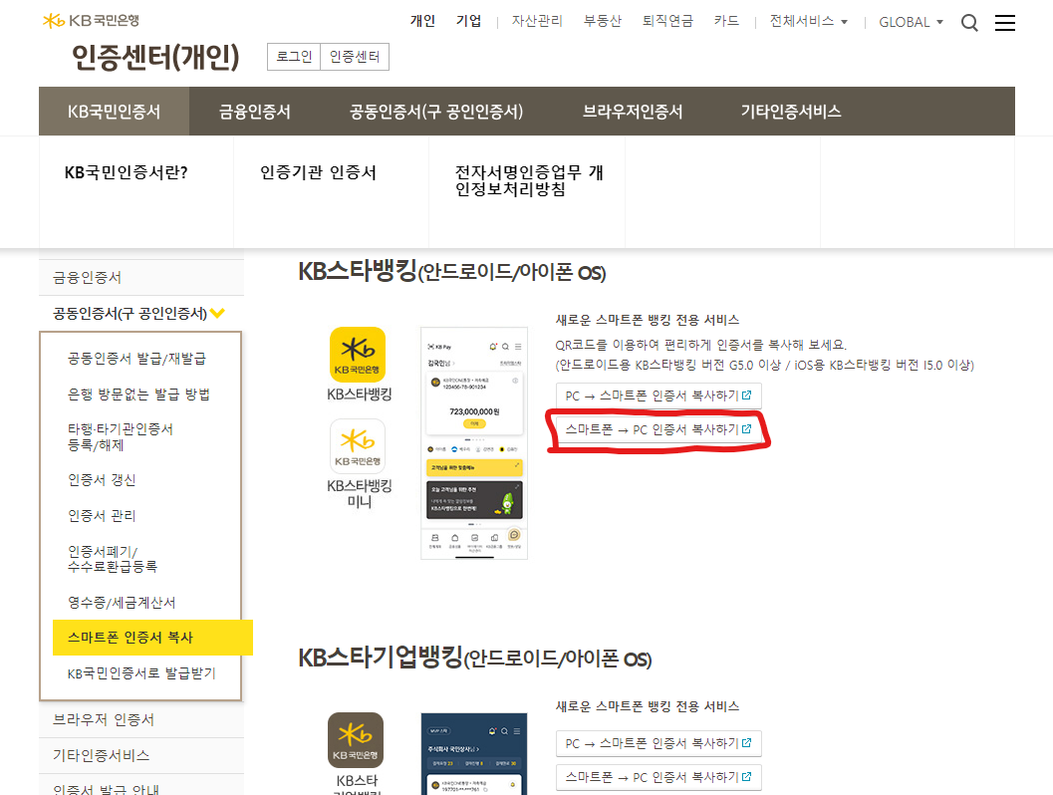This screenshot has height=795, width=1053.
Task: Click the KB국민은행 logo
Action: click(x=91, y=21)
